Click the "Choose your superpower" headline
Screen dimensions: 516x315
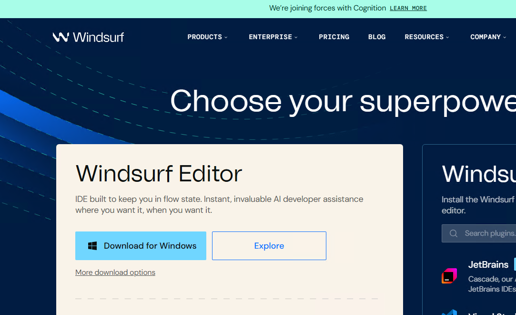[343, 102]
